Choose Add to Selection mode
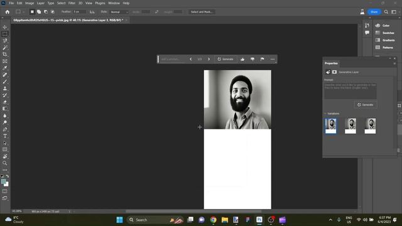 [x=39, y=12]
